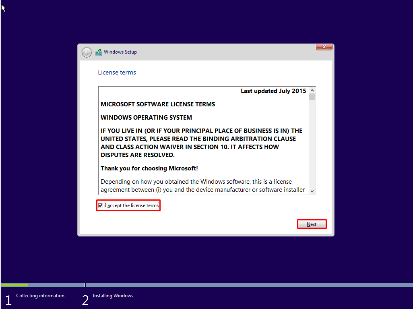Click the 'Collecting information' step label
The height and width of the screenshot is (309, 413).
tap(40, 296)
